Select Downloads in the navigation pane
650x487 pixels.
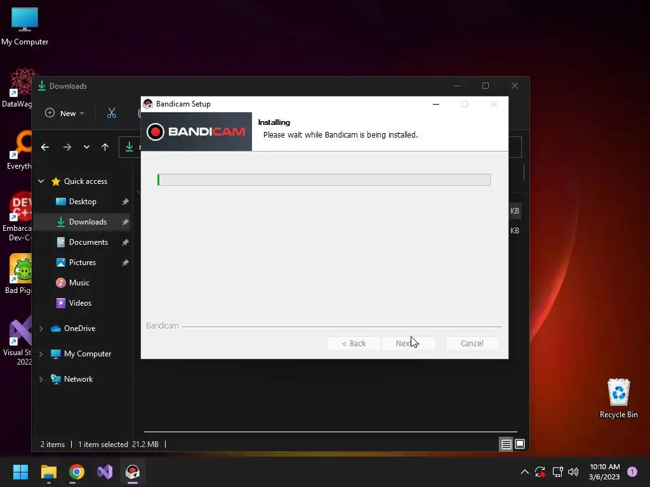pos(88,222)
